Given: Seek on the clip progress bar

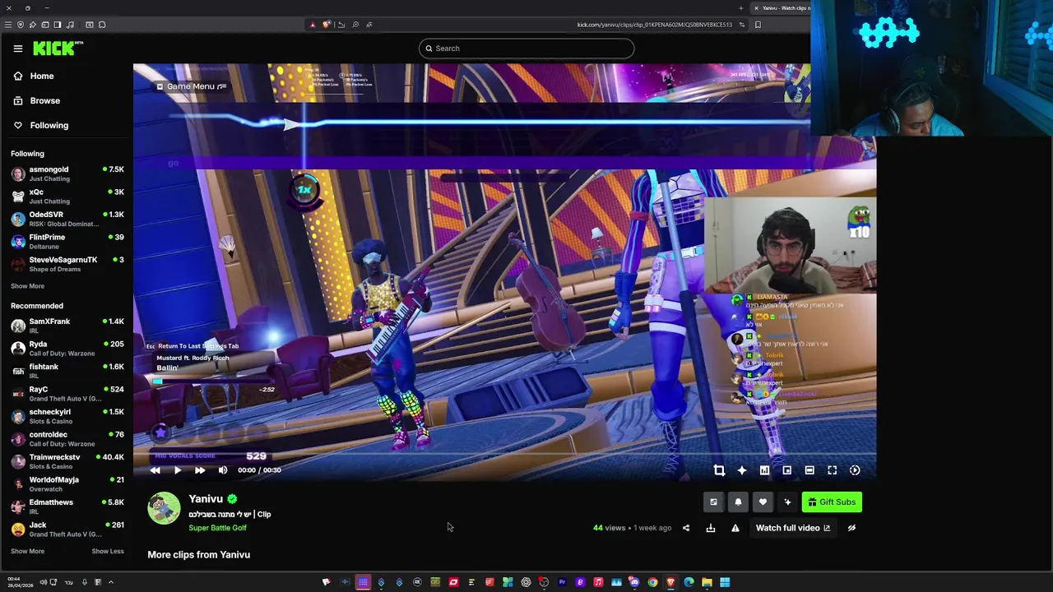Looking at the screenshot, I should 504,454.
